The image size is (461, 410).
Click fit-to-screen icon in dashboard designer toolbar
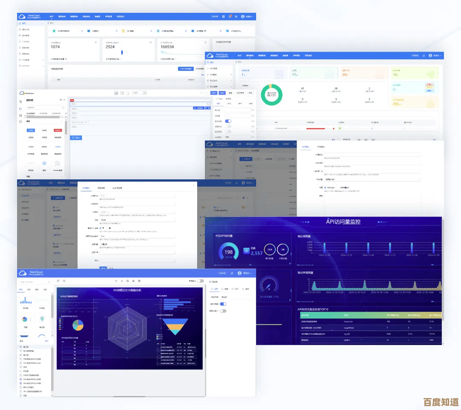click(139, 281)
